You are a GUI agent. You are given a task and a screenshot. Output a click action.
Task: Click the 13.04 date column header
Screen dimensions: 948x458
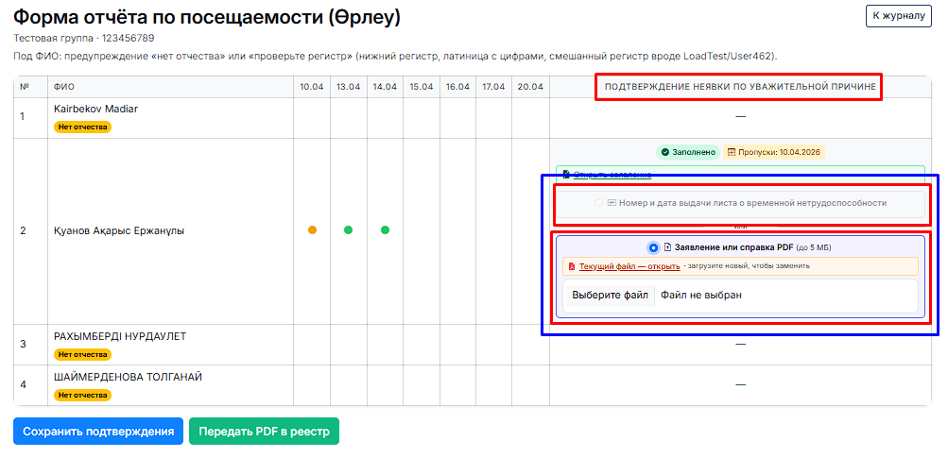click(x=348, y=87)
